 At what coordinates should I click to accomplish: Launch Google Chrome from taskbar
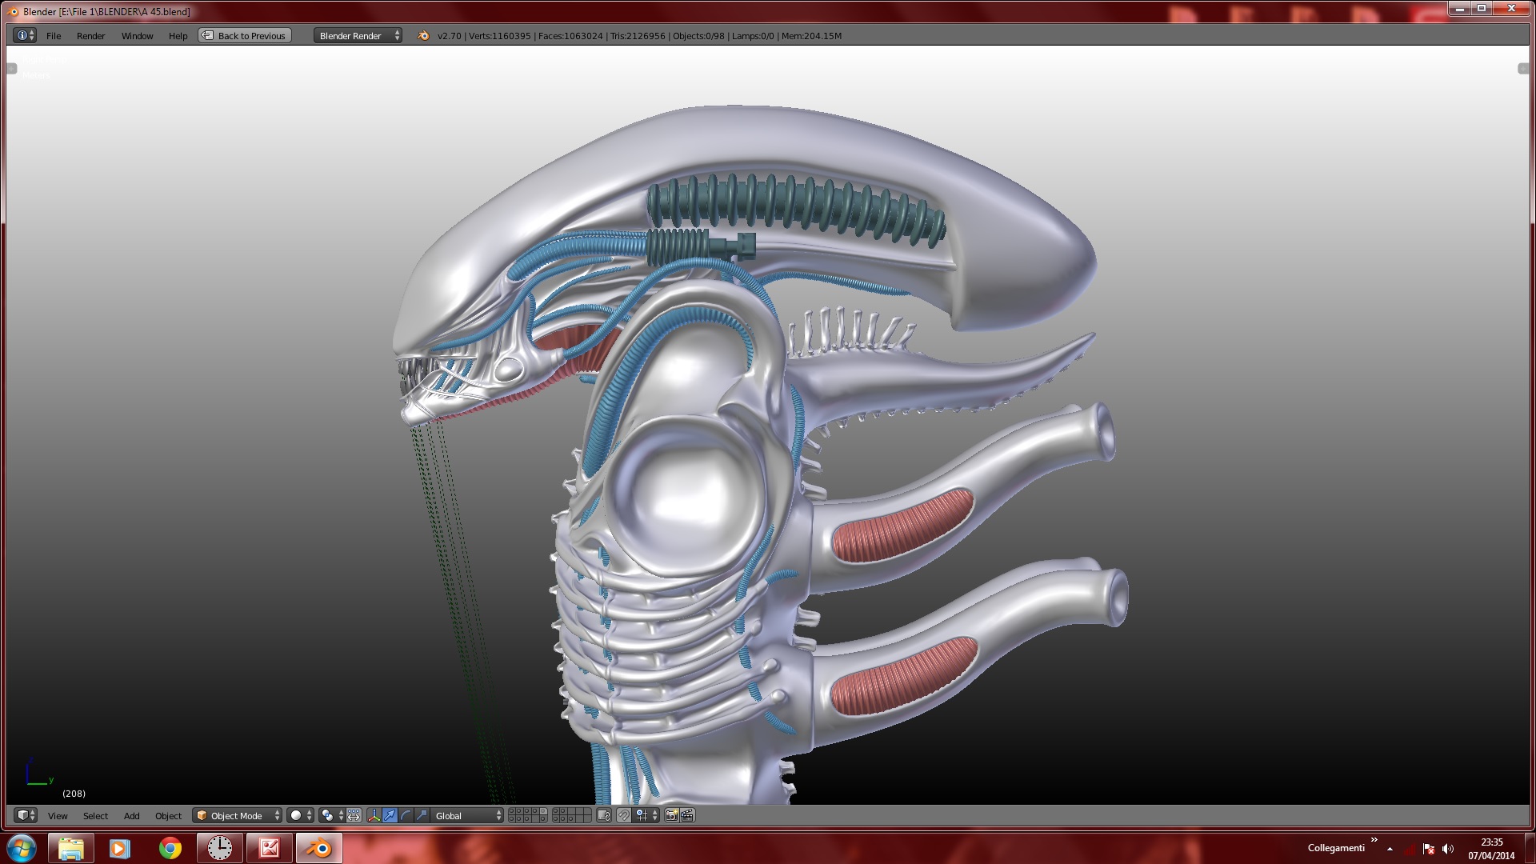coord(170,848)
